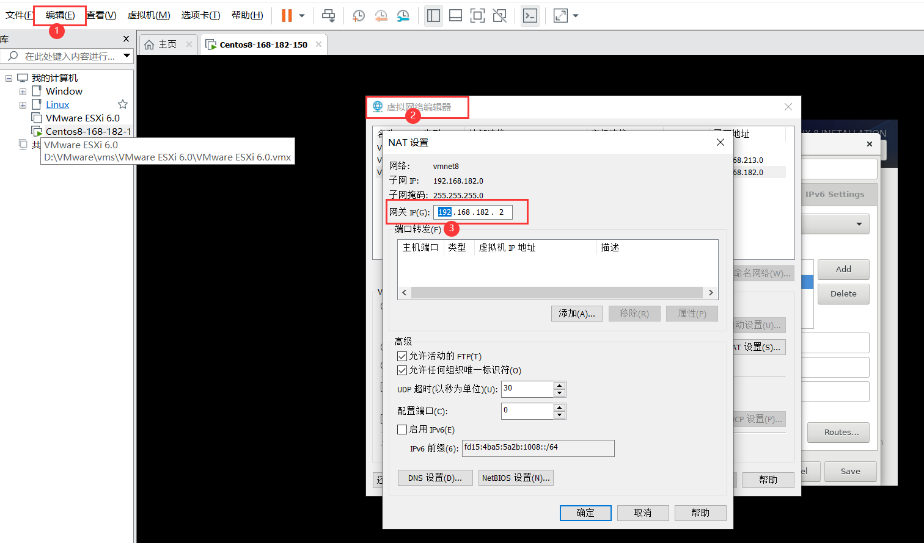Viewport: 924px width, 543px height.
Task: Switch to the 主页 tab
Action: [167, 45]
